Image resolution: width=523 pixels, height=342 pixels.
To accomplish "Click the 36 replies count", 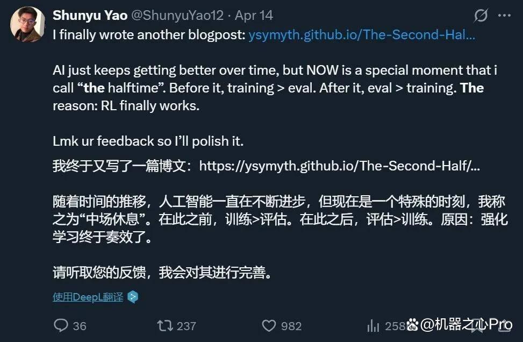I will (80, 326).
